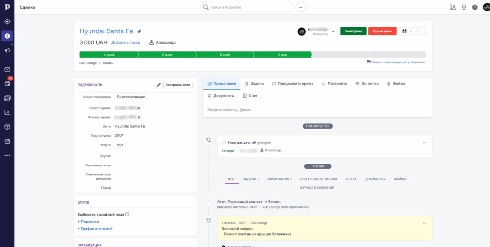Image resolution: width=490 pixels, height=247 pixels.
Task: Filter history by ЭЛЕКТРОННЫЕ ПИСЬМА
Action: click(318, 179)
